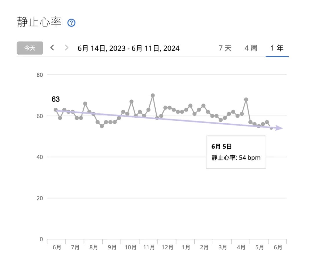Open the resting heart rate help icon
This screenshot has width=313, height=271.
click(71, 23)
